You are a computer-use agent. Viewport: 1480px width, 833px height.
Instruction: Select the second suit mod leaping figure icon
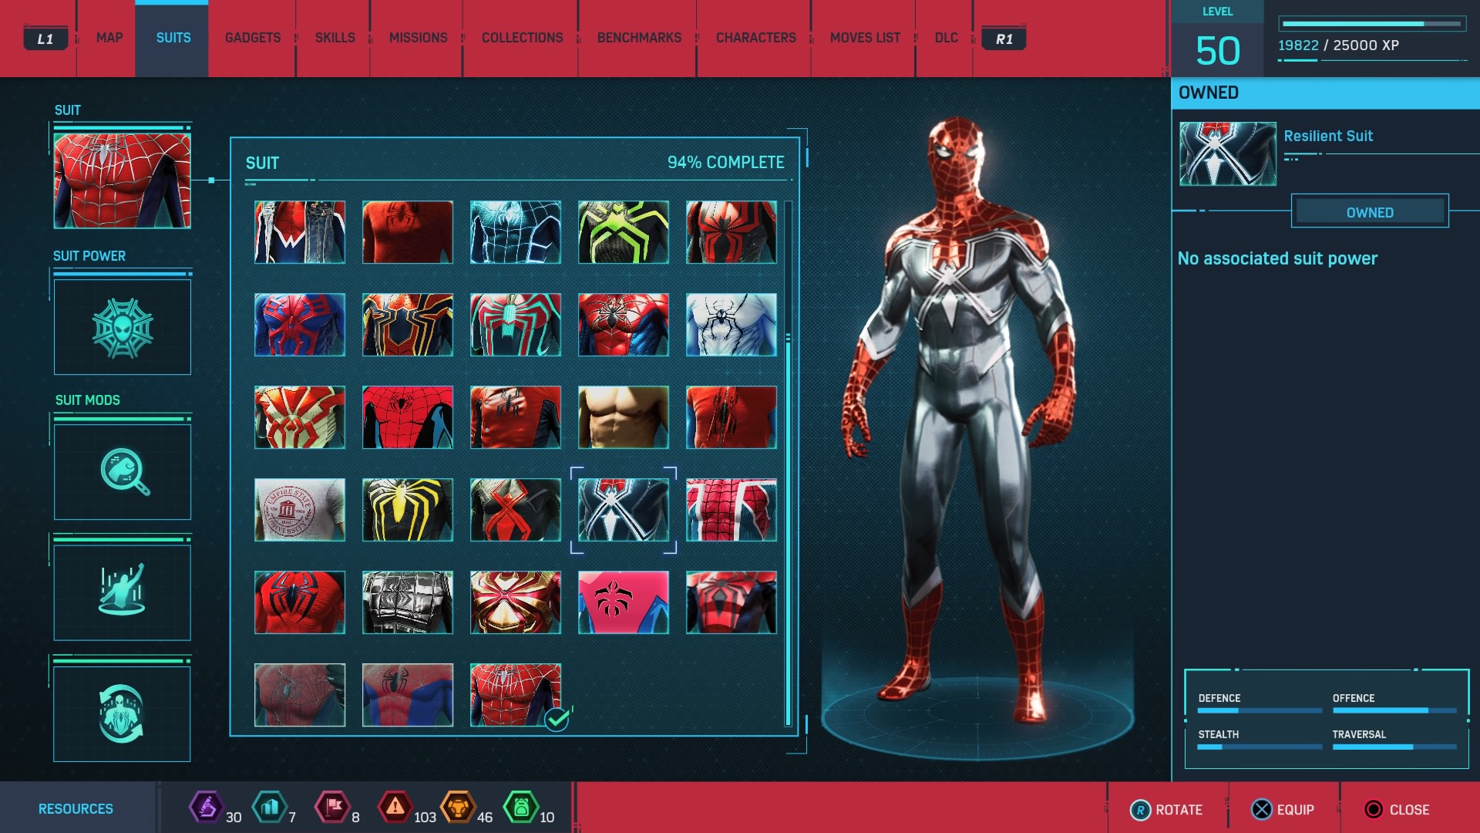122,592
